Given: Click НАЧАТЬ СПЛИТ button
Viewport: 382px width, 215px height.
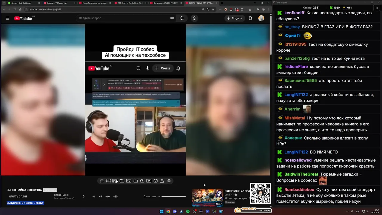Looking at the screenshot, I should point(18,196).
